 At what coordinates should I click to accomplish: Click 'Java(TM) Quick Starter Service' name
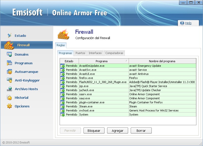(148, 86)
